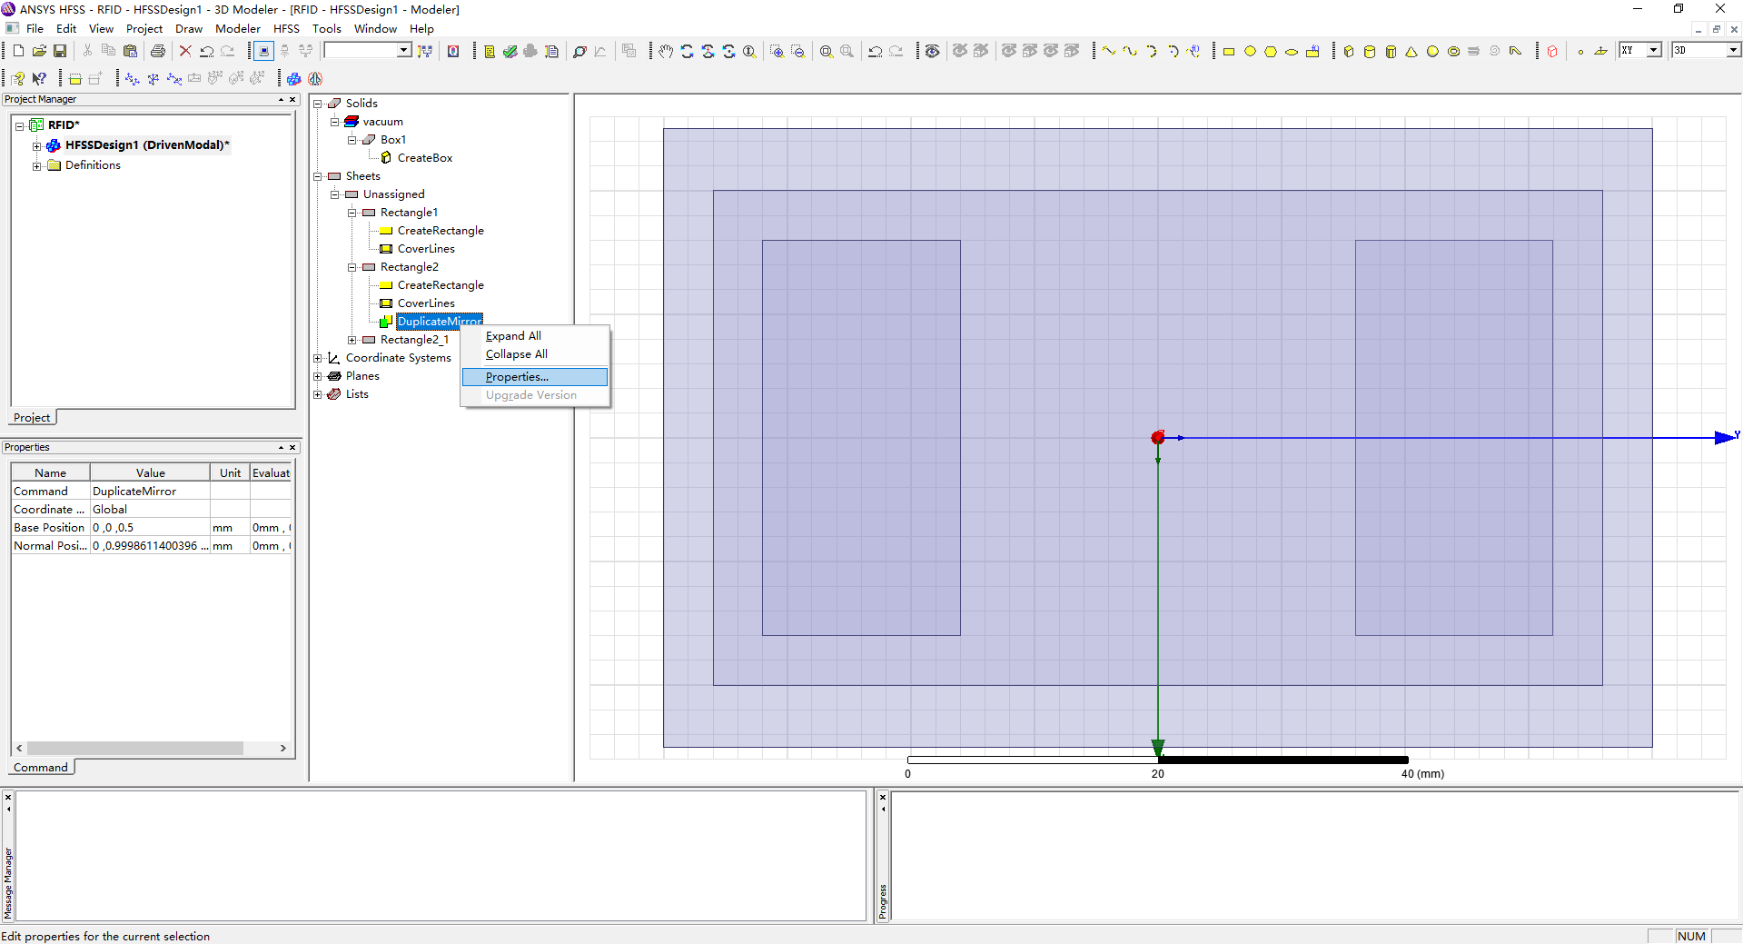Toggle the highlighted select mode button
The image size is (1743, 944).
[x=263, y=52]
